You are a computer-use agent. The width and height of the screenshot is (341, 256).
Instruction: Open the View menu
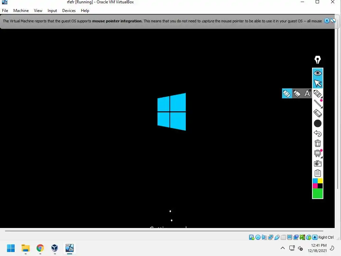38,11
